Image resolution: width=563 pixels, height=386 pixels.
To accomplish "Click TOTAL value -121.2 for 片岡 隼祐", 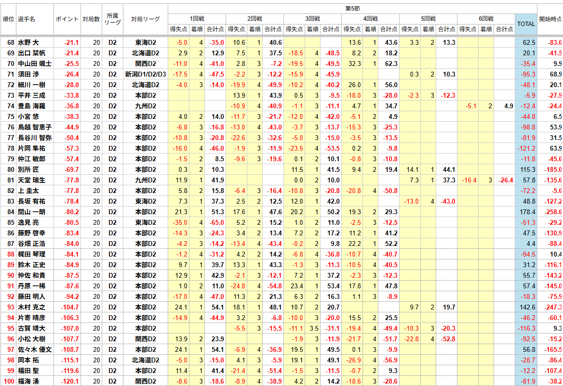I will pyautogui.click(x=526, y=148).
